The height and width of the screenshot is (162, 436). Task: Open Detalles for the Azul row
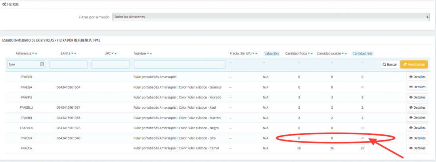click(417, 107)
